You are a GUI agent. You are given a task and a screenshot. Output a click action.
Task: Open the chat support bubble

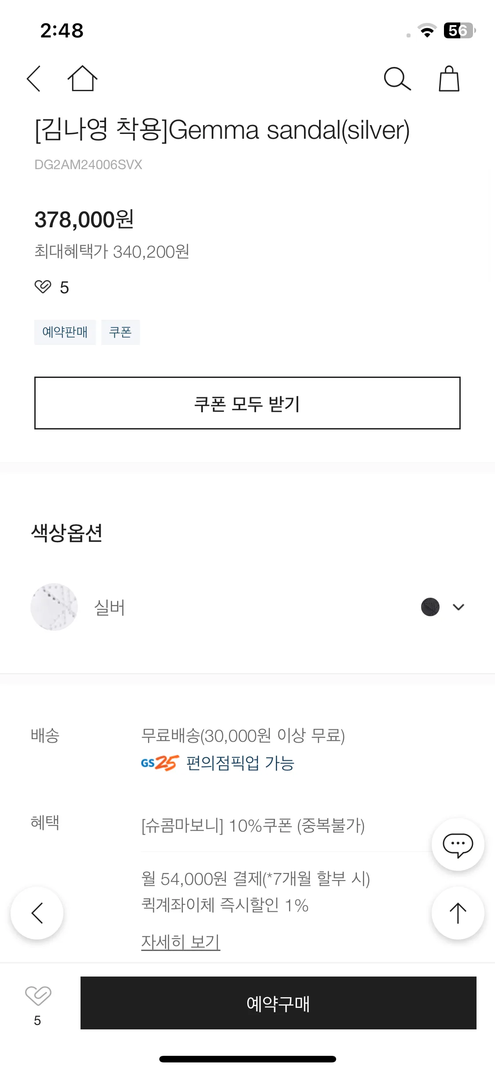[458, 844]
